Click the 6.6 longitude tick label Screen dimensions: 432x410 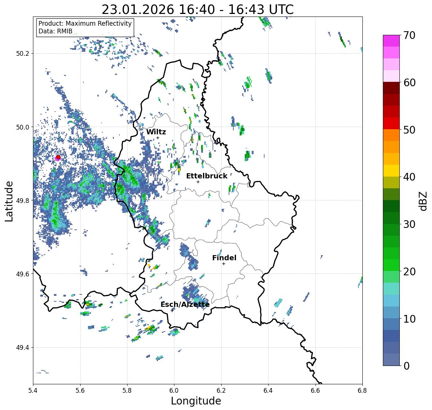coord(315,391)
